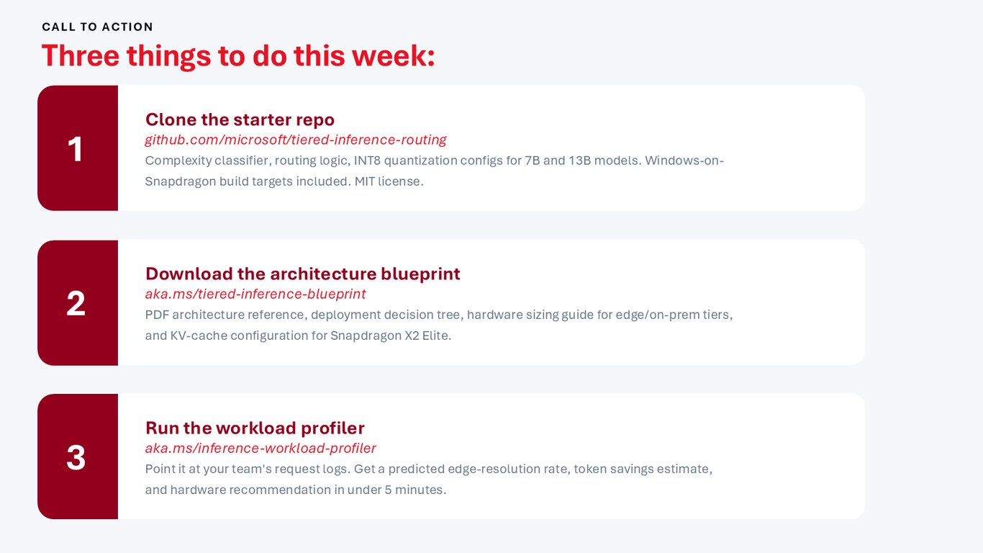Click the white area of the first card
The height and width of the screenshot is (553, 983).
point(792,148)
